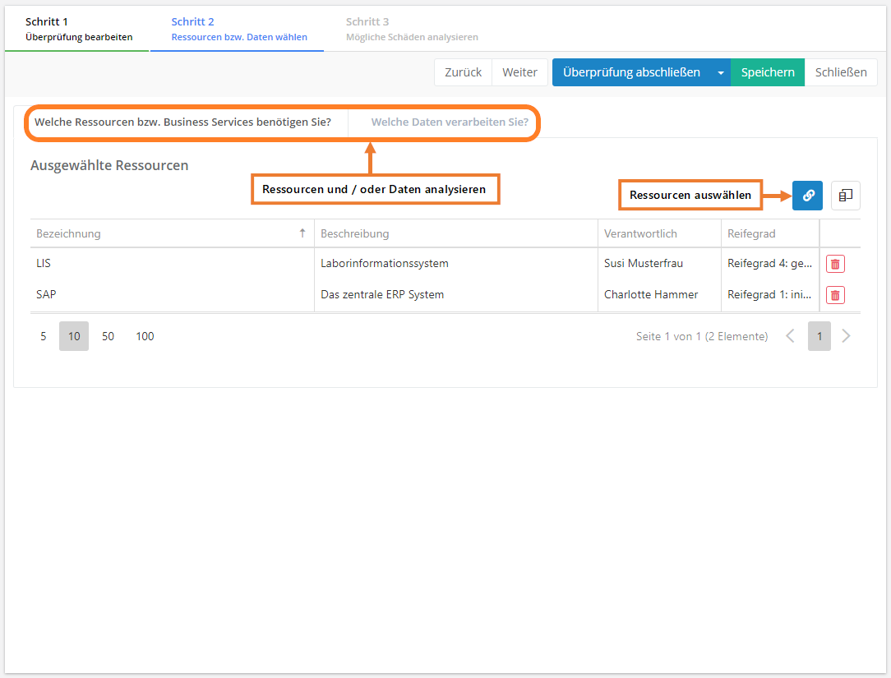Select Welche Ressourcen bzw. Business Services tab
This screenshot has height=678, width=891.
point(182,122)
